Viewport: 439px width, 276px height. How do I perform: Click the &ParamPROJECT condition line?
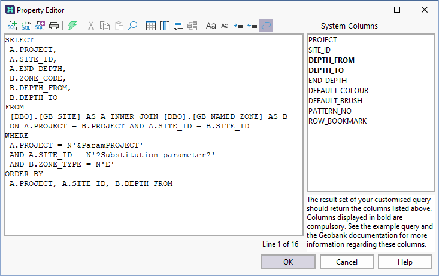pyautogui.click(x=76, y=145)
